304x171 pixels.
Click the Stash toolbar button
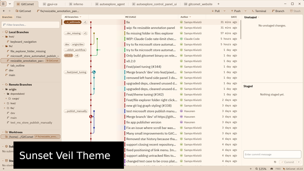[295, 11]
